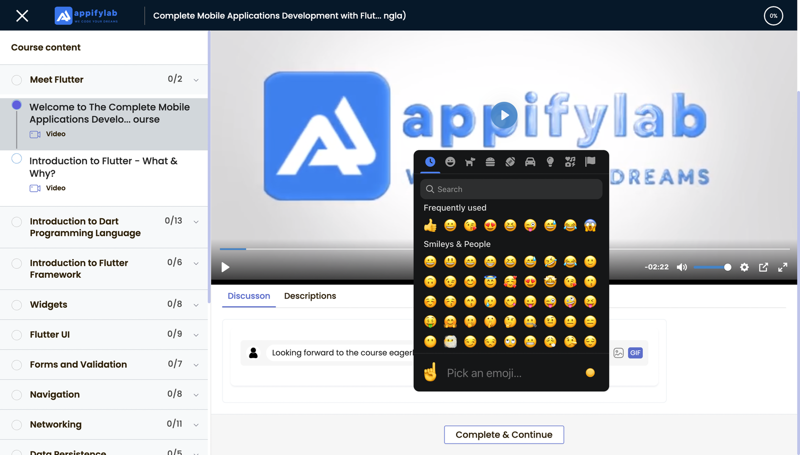Expand the Networking section chevron
This screenshot has height=455, width=800.
click(x=196, y=425)
